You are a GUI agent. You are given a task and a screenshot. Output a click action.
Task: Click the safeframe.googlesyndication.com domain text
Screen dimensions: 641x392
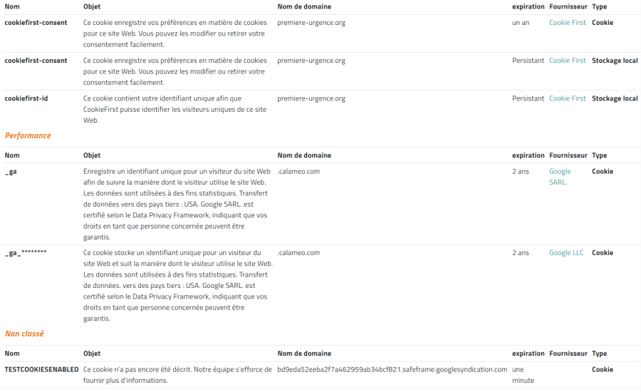pos(392,370)
